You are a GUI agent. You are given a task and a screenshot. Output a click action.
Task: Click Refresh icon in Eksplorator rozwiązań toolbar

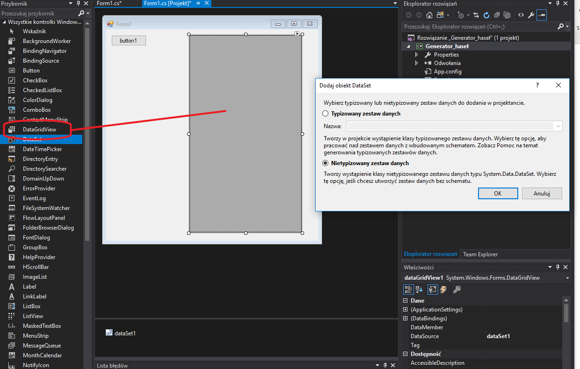486,15
